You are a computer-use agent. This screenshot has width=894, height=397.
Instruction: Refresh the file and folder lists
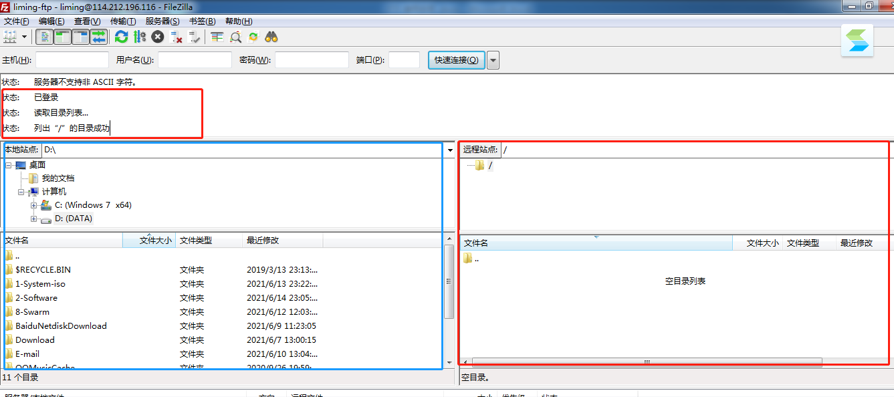121,37
